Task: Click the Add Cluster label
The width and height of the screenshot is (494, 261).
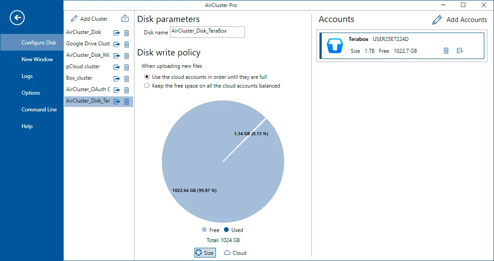Action: (x=94, y=19)
